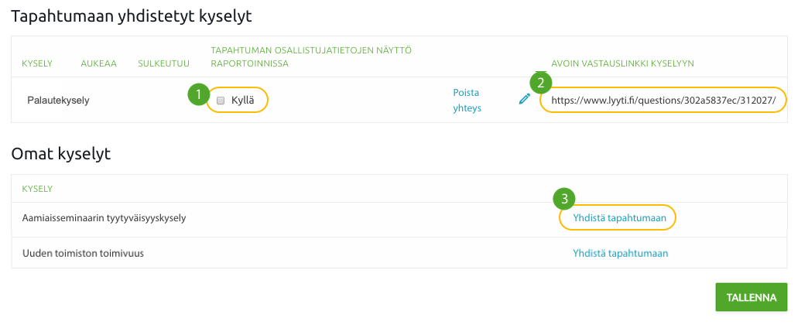Click the AUKEAA column header
808x328 pixels.
tap(98, 64)
